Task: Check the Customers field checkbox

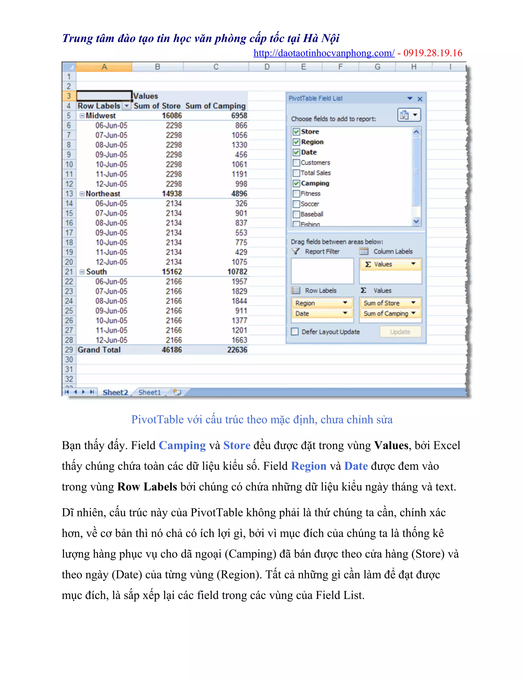Action: [x=296, y=163]
